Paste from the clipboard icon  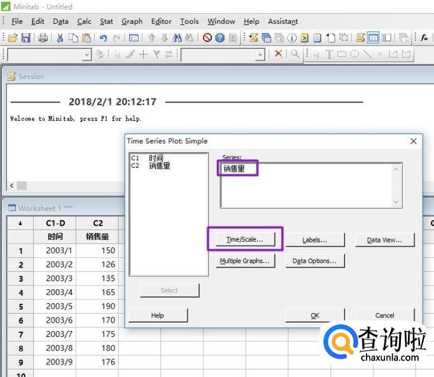pyautogui.click(x=87, y=38)
